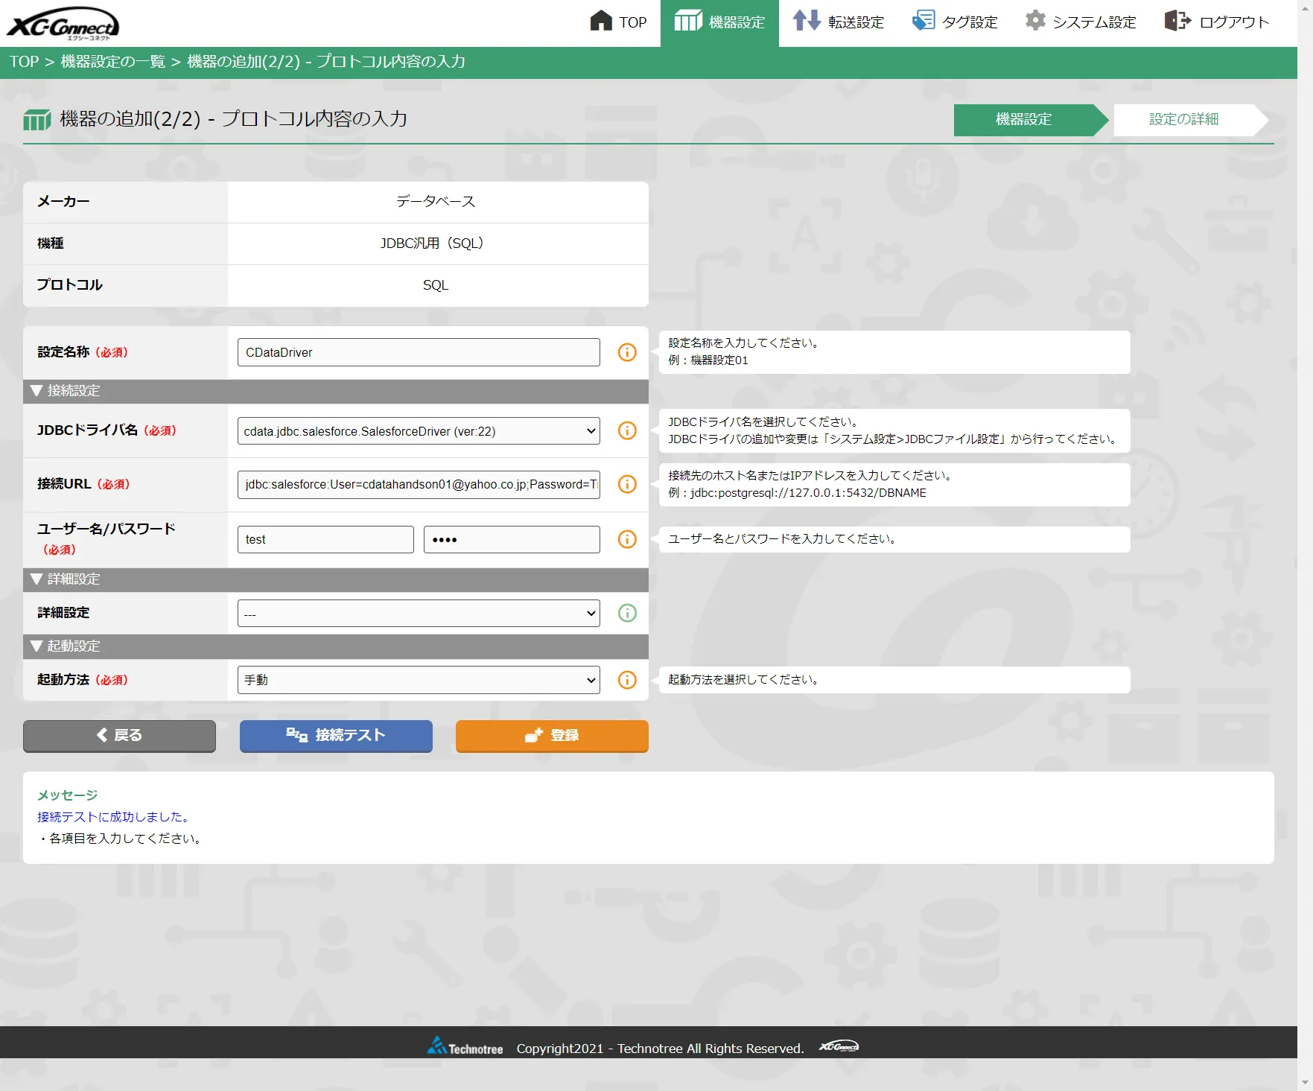The height and width of the screenshot is (1091, 1313).
Task: Open the 起動方法 dropdown showing 手動
Action: point(418,679)
